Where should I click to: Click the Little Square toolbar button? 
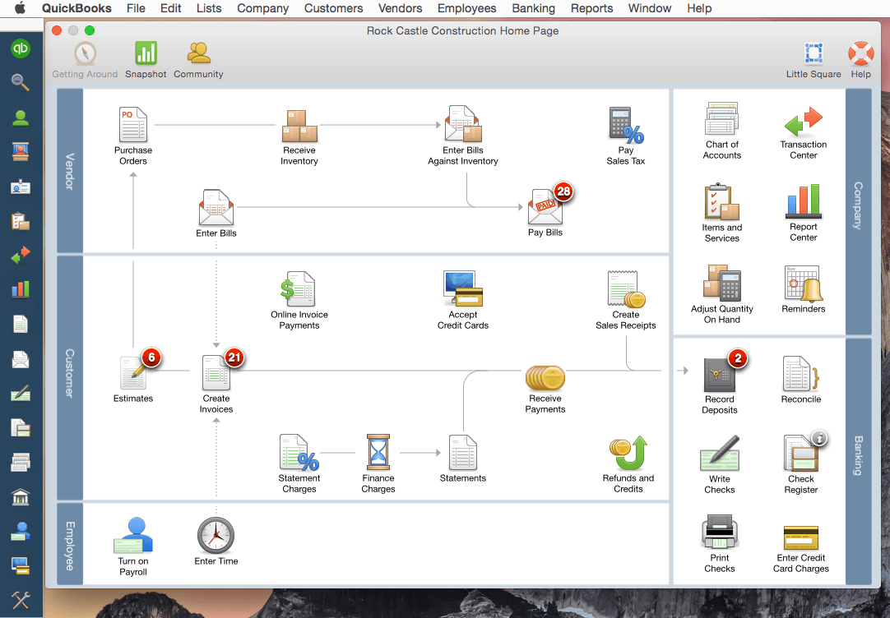point(814,59)
